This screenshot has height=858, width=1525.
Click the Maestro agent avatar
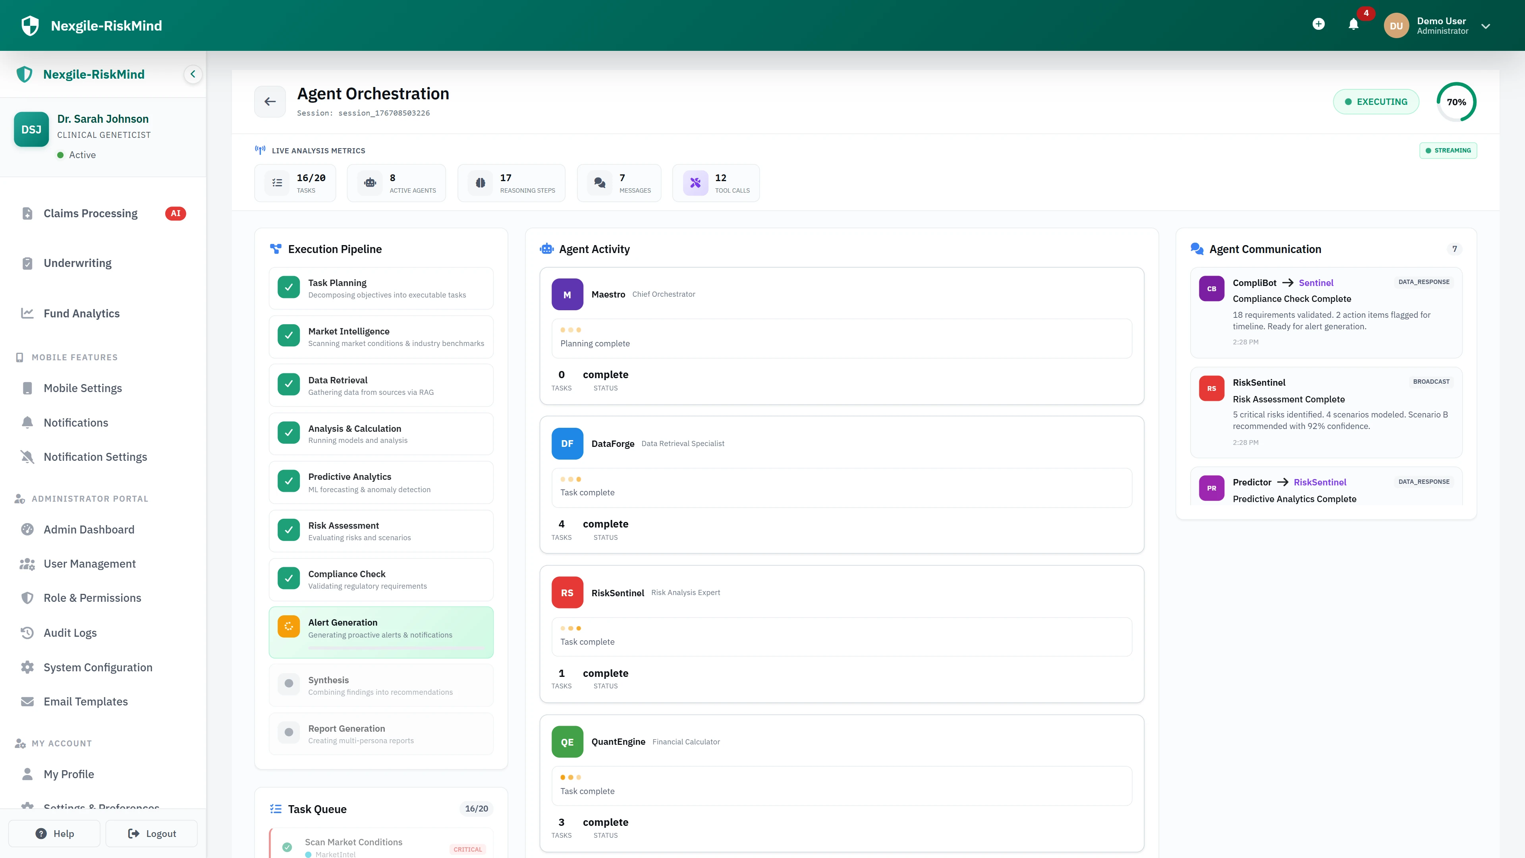click(x=567, y=294)
